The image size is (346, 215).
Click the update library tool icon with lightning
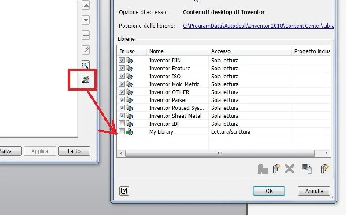click(x=324, y=168)
